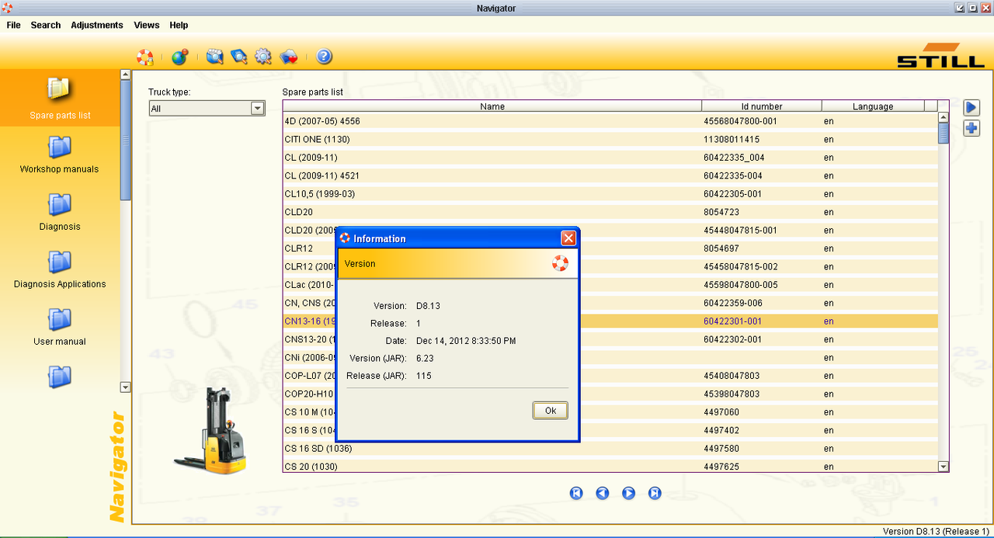Click Id number 45408047803
This screenshot has width=994, height=538.
pos(732,376)
